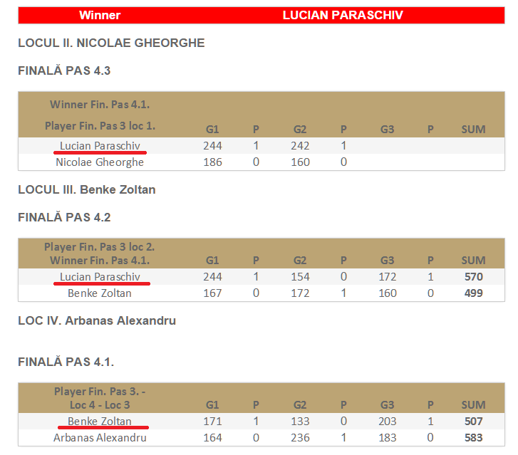Click Benke Zoltan's G3 score 203
The height and width of the screenshot is (455, 518).
pos(387,422)
